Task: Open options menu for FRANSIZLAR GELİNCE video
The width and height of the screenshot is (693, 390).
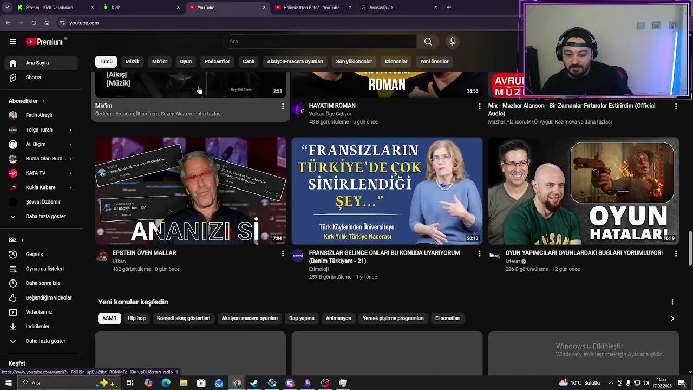Action: pos(479,253)
